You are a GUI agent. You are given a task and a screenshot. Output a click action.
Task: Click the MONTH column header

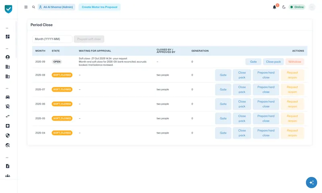tap(40, 51)
